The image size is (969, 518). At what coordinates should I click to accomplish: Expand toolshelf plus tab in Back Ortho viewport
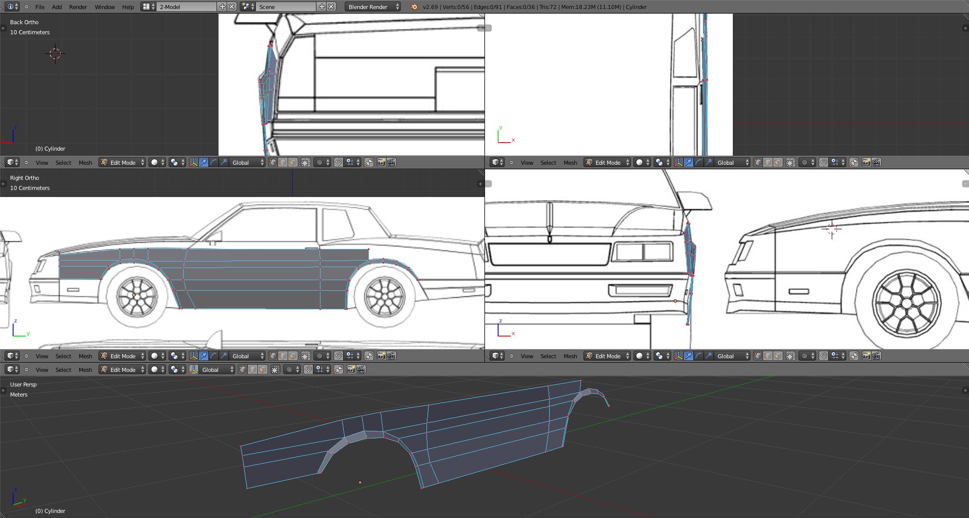click(x=3, y=28)
